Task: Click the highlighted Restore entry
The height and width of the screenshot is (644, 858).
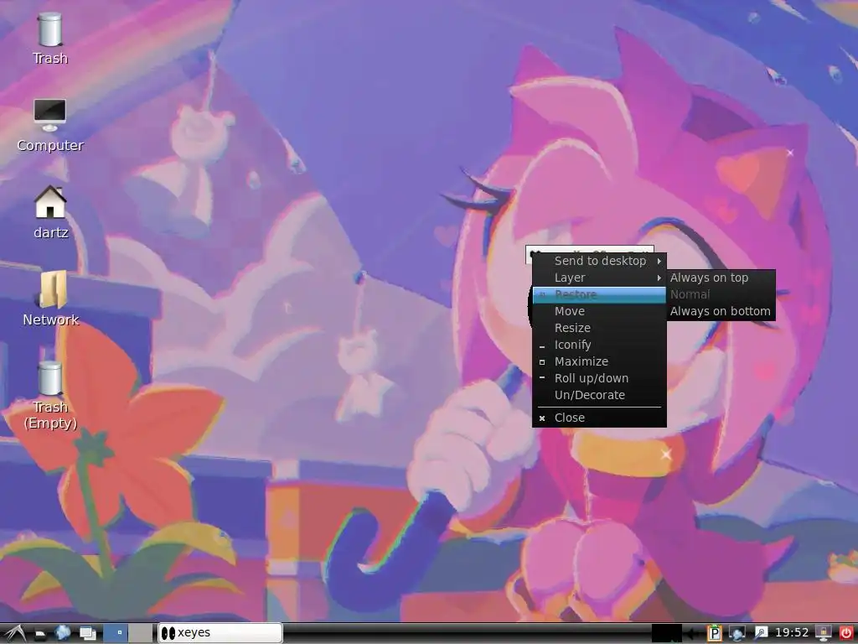Action: pyautogui.click(x=599, y=294)
